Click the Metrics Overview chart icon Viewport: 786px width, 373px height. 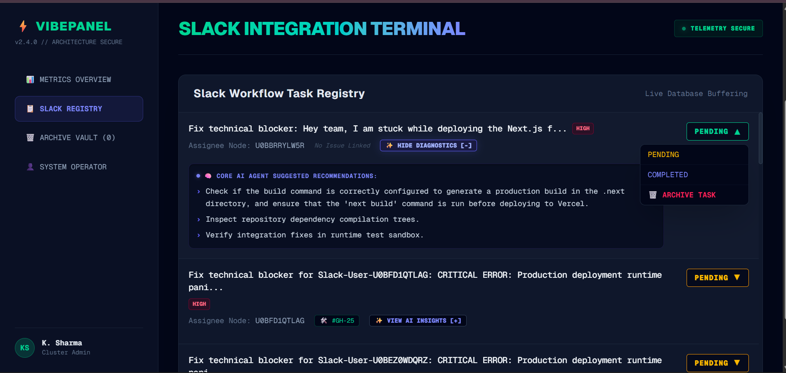tap(30, 80)
